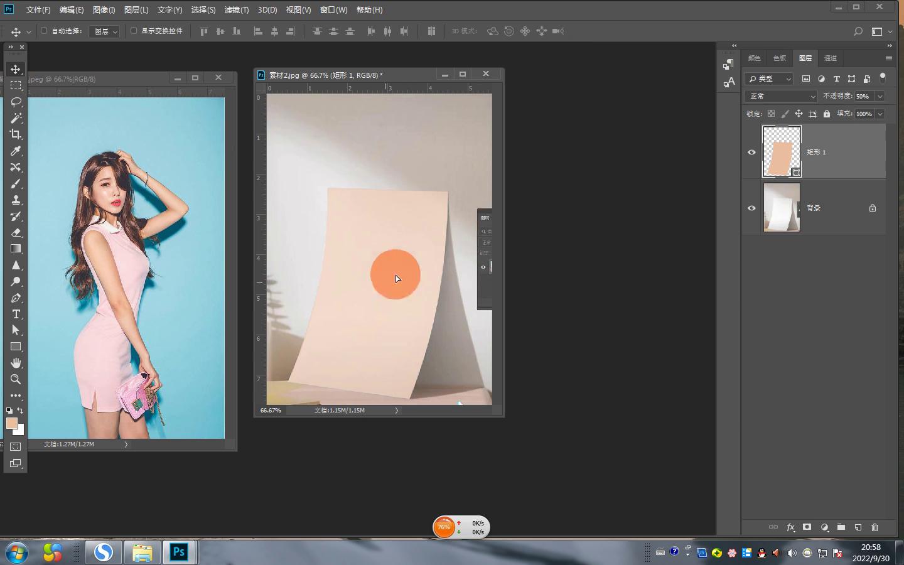904x565 pixels.
Task: Open the 图层 auto-select target dropdown
Action: pos(104,31)
